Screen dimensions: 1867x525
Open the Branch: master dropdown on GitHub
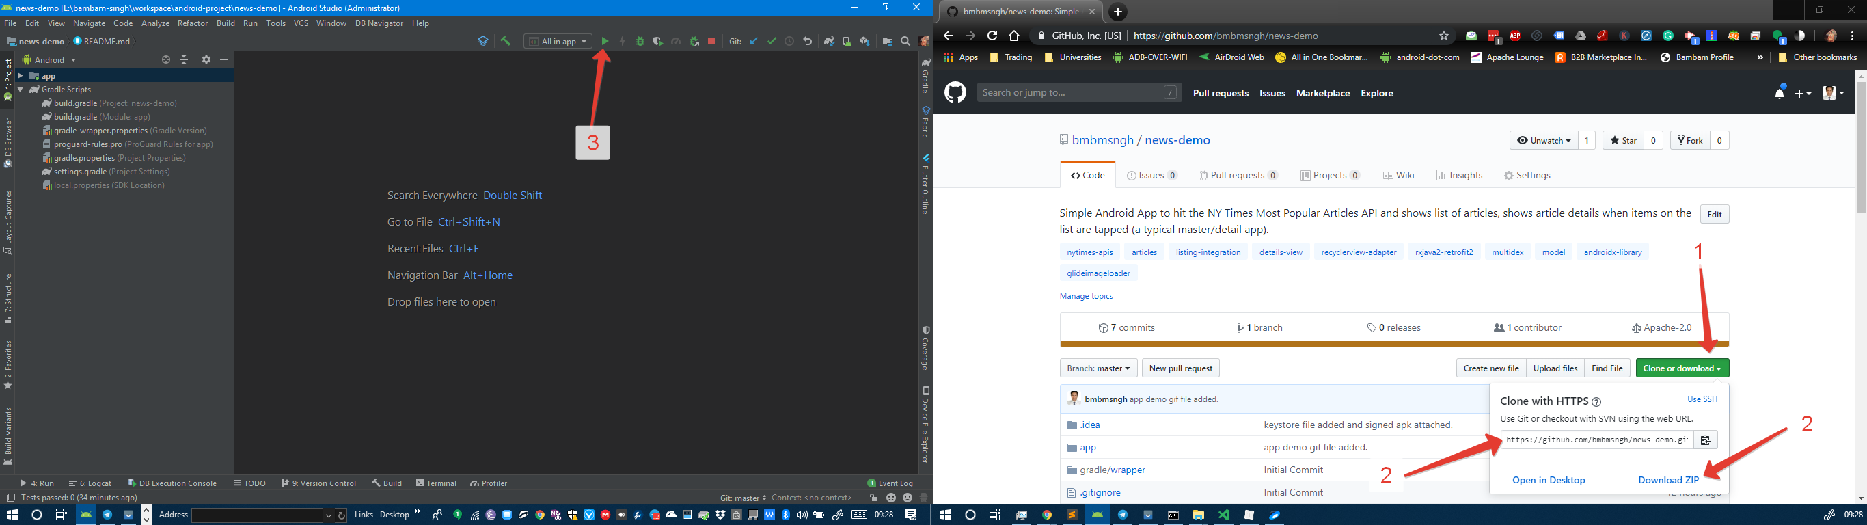click(x=1098, y=368)
